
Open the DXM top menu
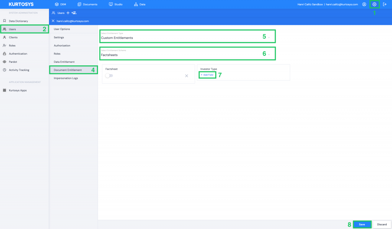tap(60, 4)
